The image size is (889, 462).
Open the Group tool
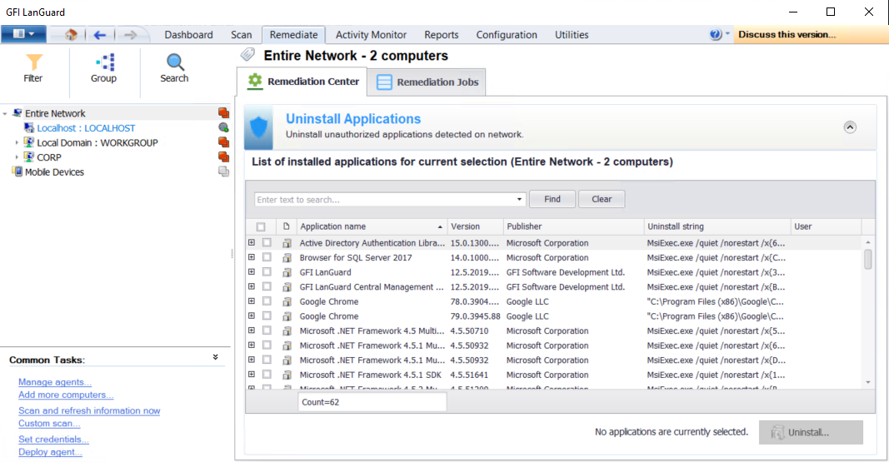[x=104, y=68]
